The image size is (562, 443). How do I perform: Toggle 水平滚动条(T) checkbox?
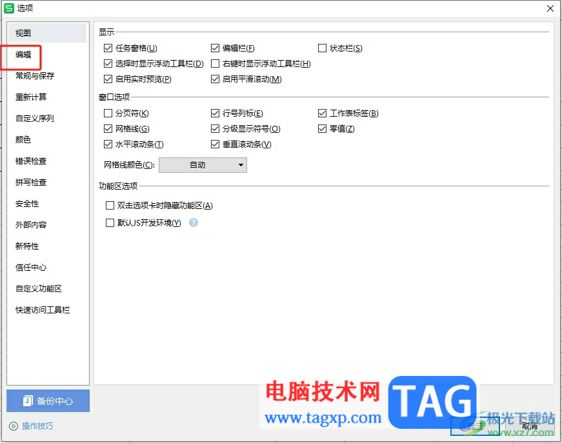coord(108,144)
